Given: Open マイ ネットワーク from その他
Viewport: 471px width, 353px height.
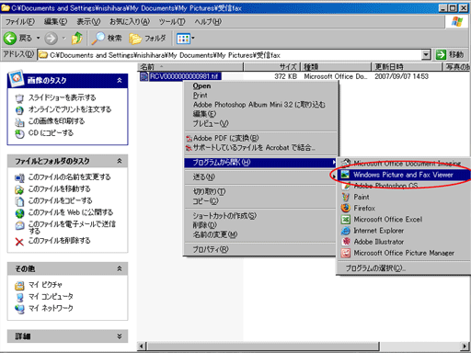Looking at the screenshot, I should click(51, 308).
